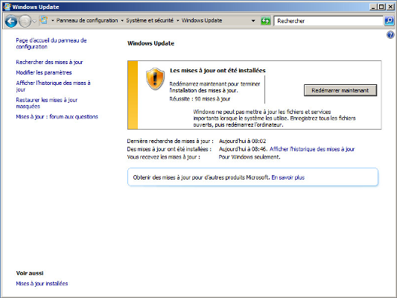Select Panneau de configuration breadcrumb
Screen dimensions: 397x298
click(87, 21)
